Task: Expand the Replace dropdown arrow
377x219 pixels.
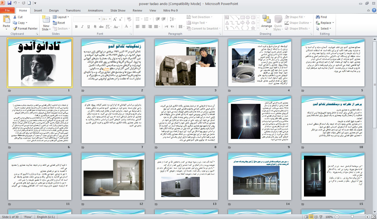Action: 333,23
